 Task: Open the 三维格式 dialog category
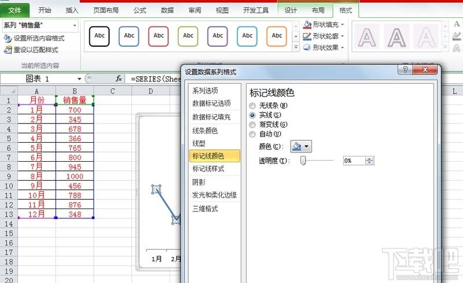[x=215, y=208]
